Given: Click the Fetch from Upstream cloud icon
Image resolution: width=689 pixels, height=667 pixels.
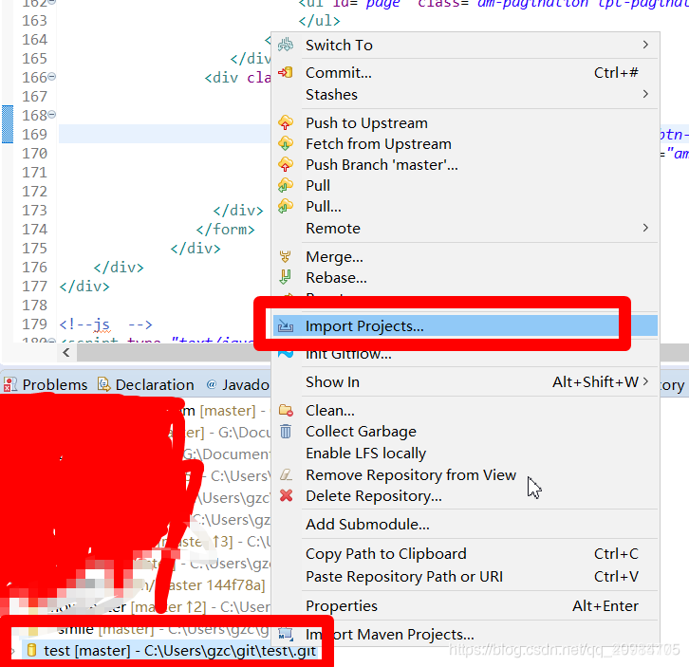Looking at the screenshot, I should point(286,143).
